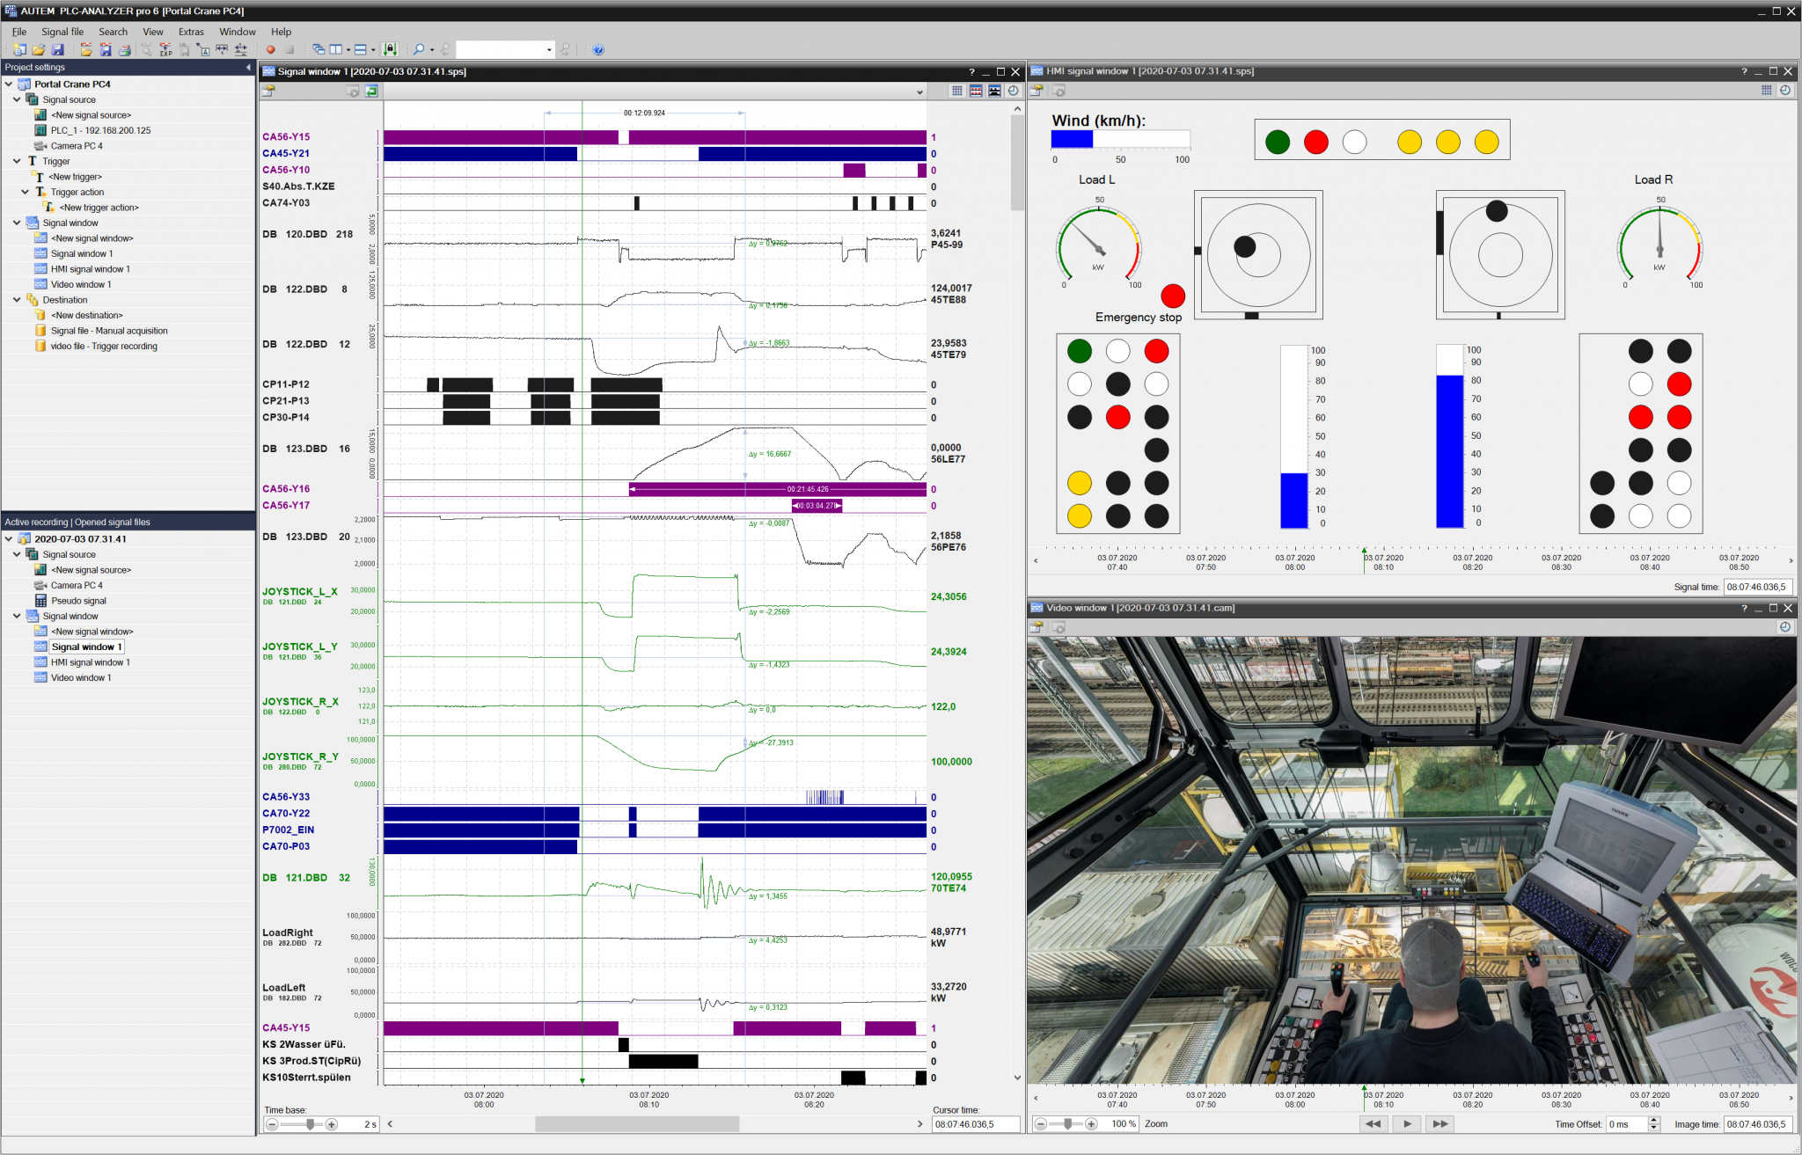Click the print icon in the main toolbar
Image resolution: width=1802 pixels, height=1155 pixels.
127,50
